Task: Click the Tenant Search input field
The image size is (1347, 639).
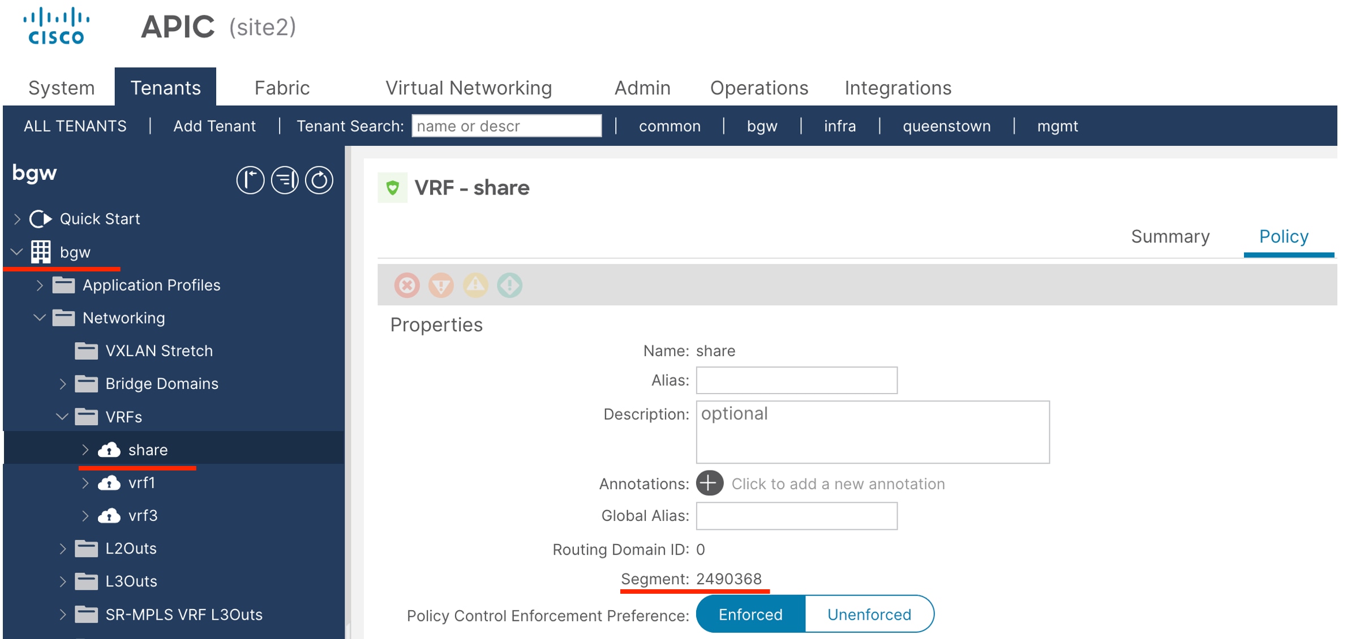Action: pyautogui.click(x=507, y=126)
